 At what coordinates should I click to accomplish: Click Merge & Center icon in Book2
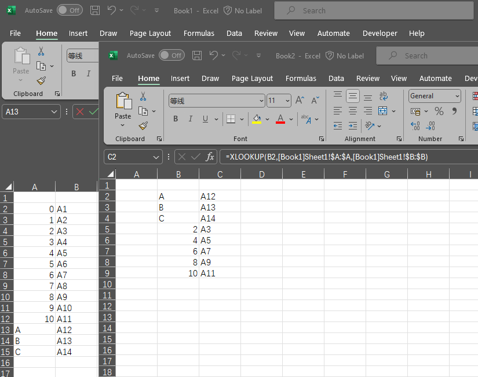point(383,111)
